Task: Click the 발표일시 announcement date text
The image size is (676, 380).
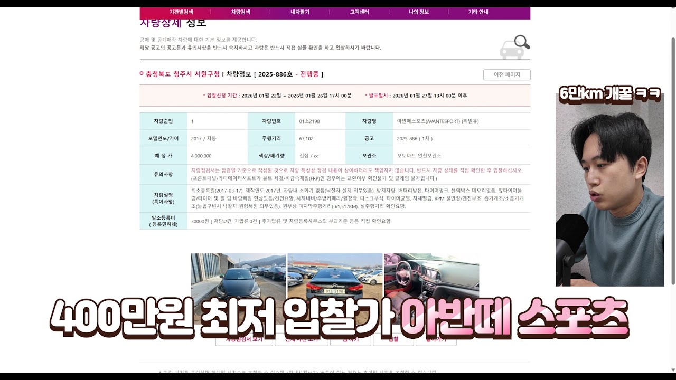Action: pyautogui.click(x=416, y=96)
